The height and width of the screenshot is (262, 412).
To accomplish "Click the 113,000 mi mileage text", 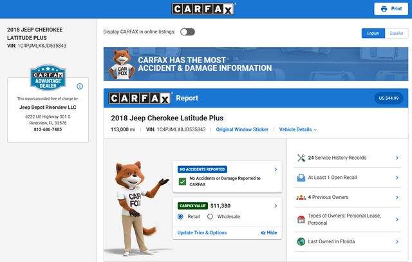I will 123,129.
